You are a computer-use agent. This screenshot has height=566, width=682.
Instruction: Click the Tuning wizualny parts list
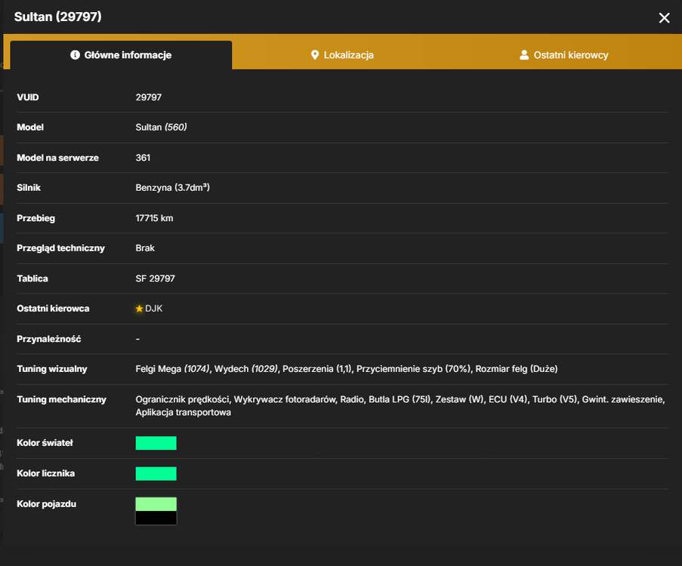[x=346, y=369]
